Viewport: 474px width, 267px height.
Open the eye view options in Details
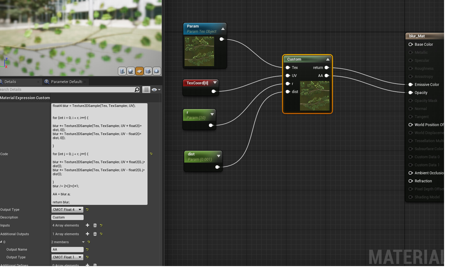[x=156, y=90]
